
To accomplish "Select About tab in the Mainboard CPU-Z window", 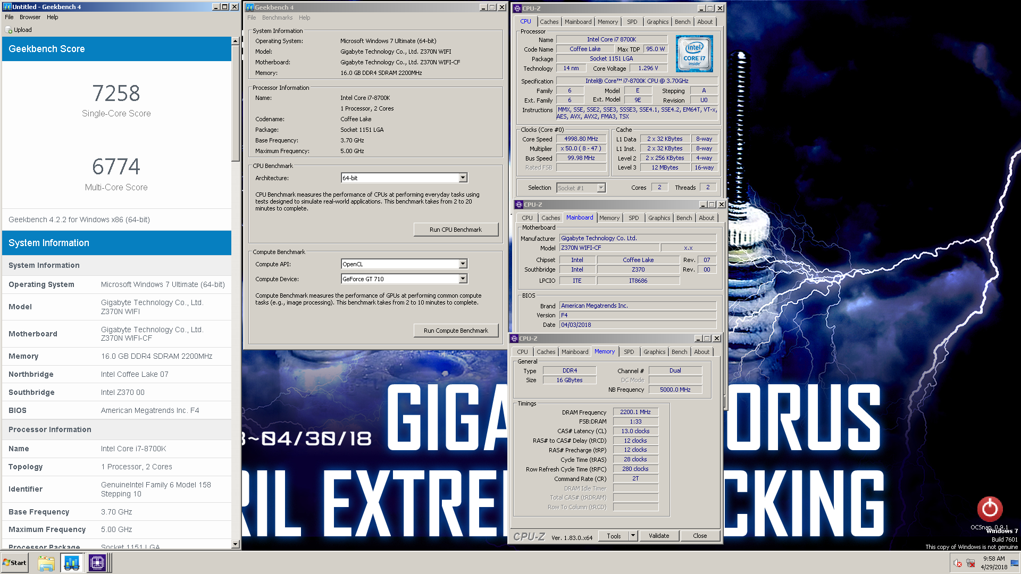I will [x=706, y=218].
